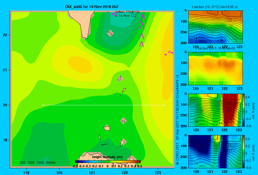The width and height of the screenshot is (258, 175).
Task: Click longitude label 120 under main map
Action: click(59, 172)
